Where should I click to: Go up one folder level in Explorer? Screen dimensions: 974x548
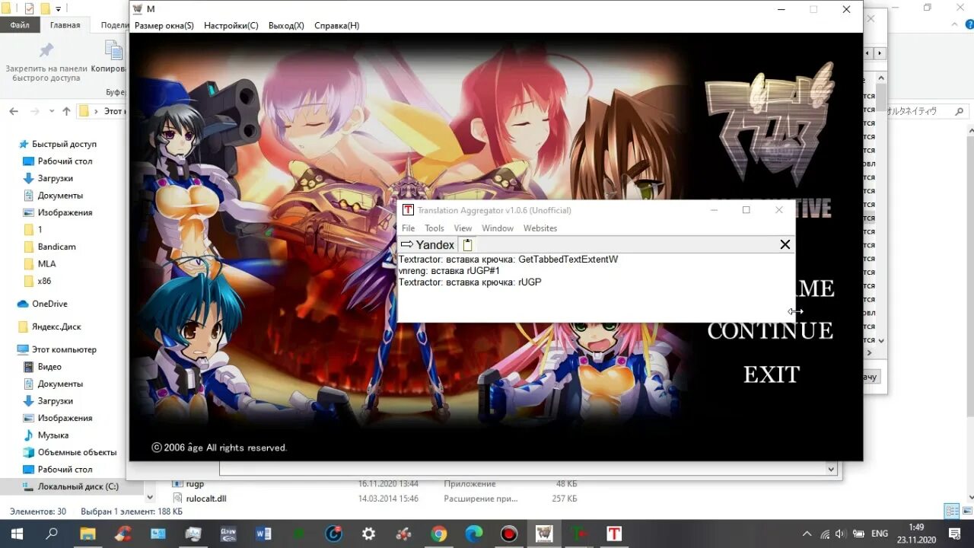click(x=66, y=111)
